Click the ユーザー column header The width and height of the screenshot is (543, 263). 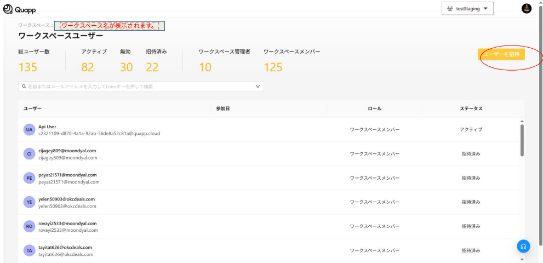tap(32, 108)
